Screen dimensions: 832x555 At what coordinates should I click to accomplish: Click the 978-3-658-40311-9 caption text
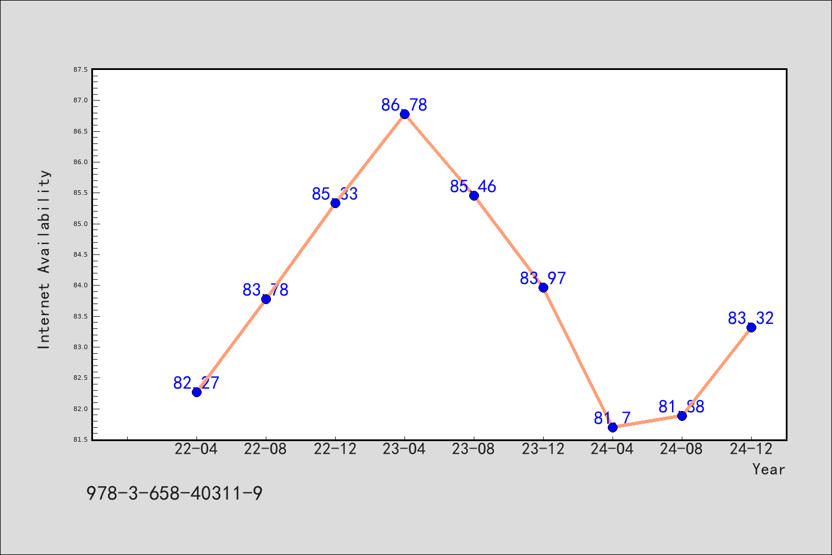tap(174, 493)
